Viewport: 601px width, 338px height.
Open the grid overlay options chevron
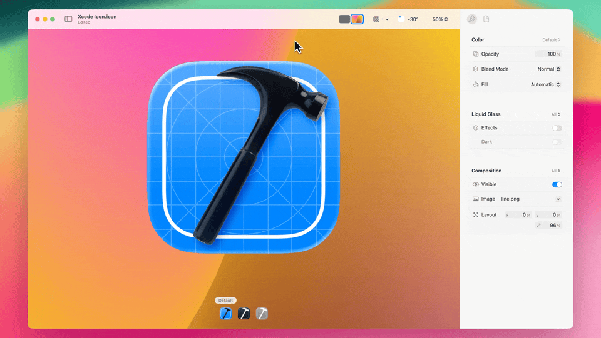tap(387, 19)
